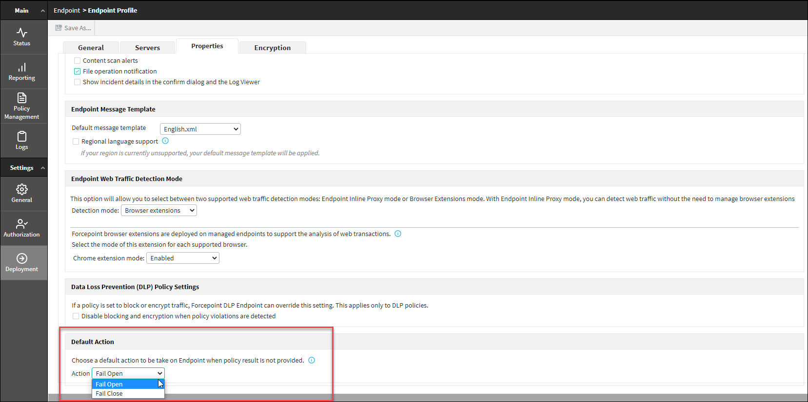
Task: Open the Status sidebar icon
Action: 22,37
